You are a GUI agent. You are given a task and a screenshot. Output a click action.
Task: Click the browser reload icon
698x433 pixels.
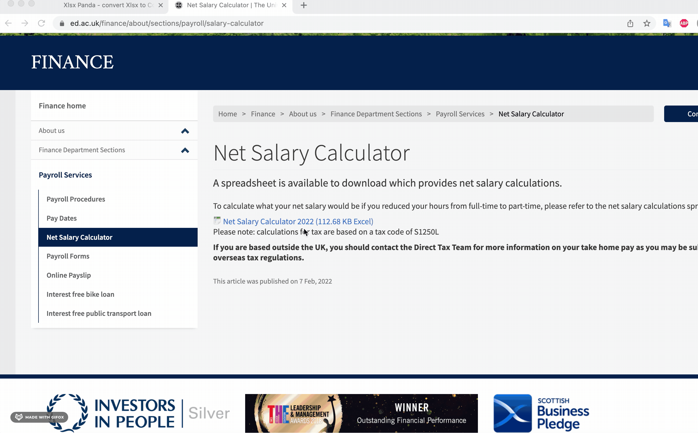click(42, 23)
